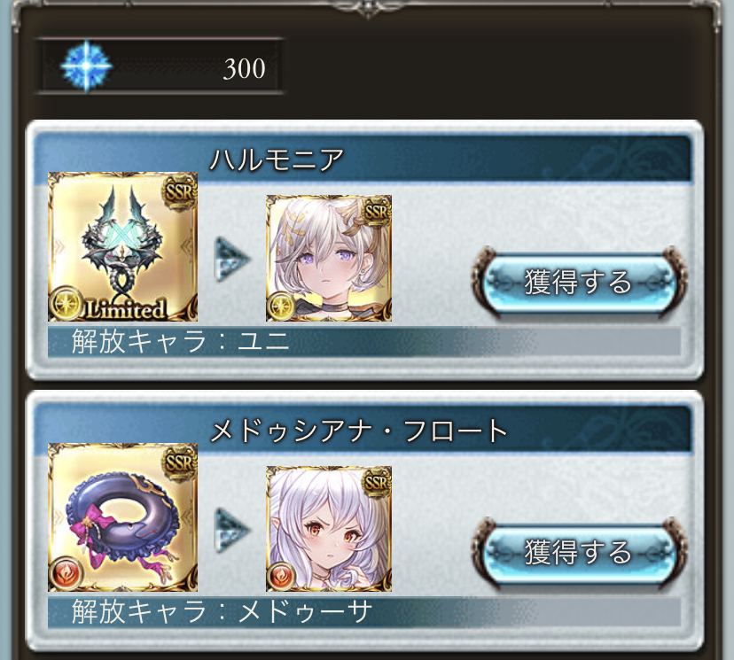Click SSR badge on Harmonia weapon
Viewport: 734px width, 660px height.
pyautogui.click(x=179, y=191)
